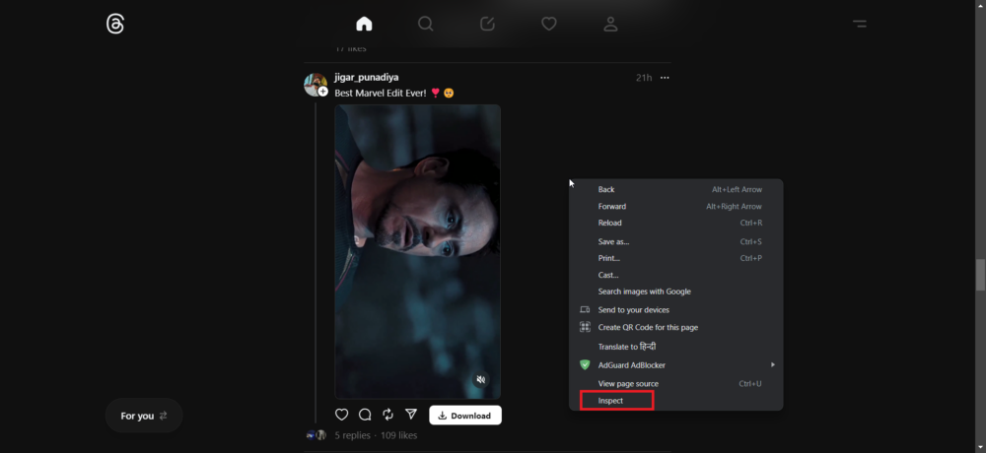Open the Search magnifier icon

coord(425,24)
